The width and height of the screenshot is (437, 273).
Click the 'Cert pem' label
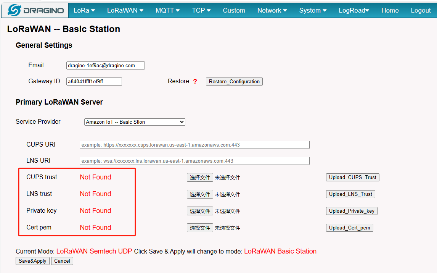point(39,228)
